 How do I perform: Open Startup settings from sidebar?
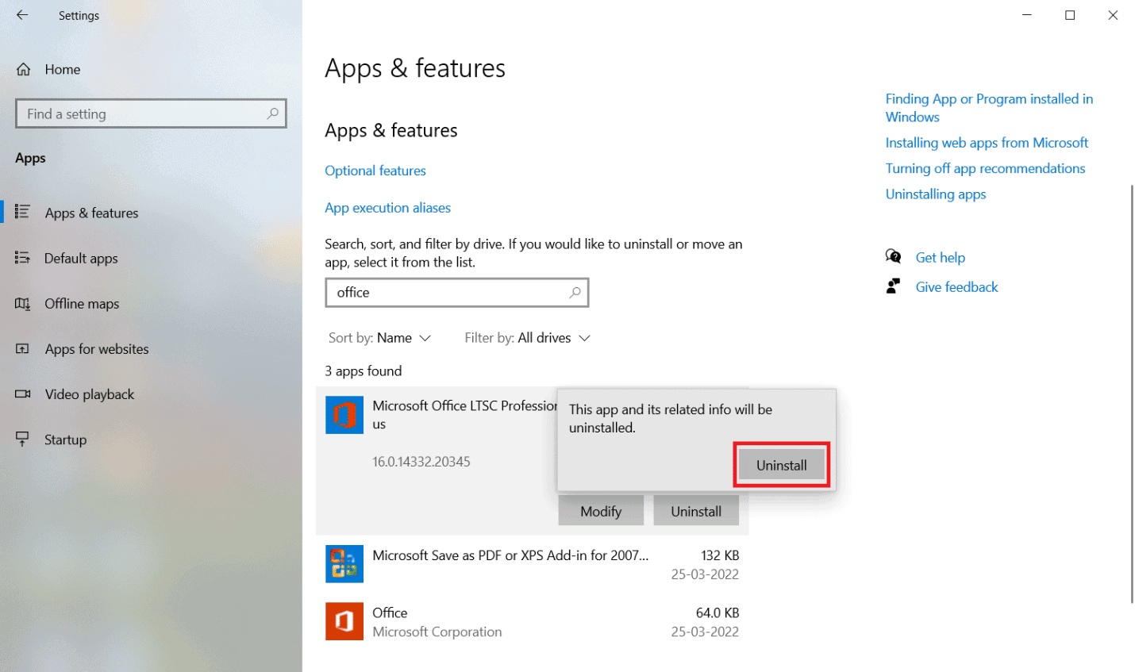tap(65, 440)
